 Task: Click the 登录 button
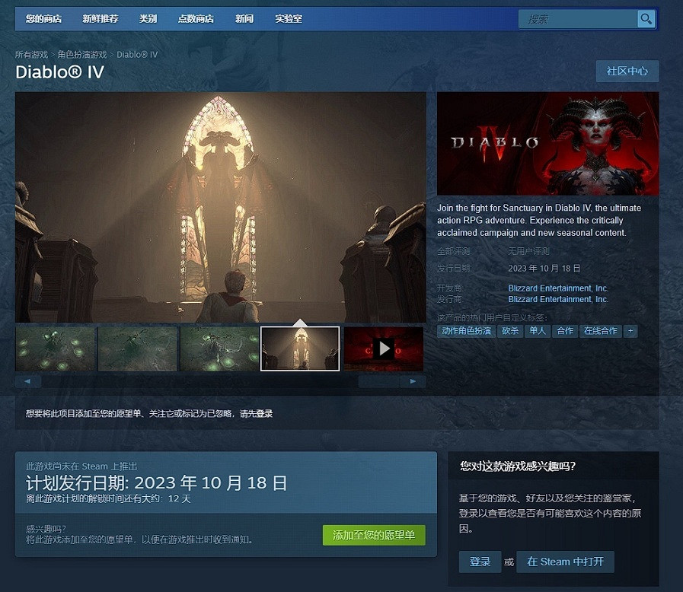click(480, 562)
